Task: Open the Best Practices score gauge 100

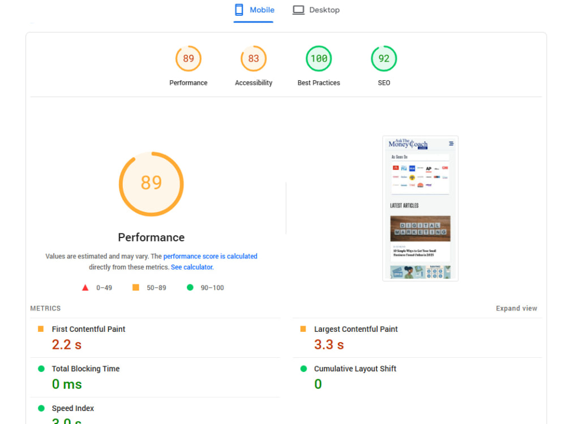Action: tap(319, 58)
